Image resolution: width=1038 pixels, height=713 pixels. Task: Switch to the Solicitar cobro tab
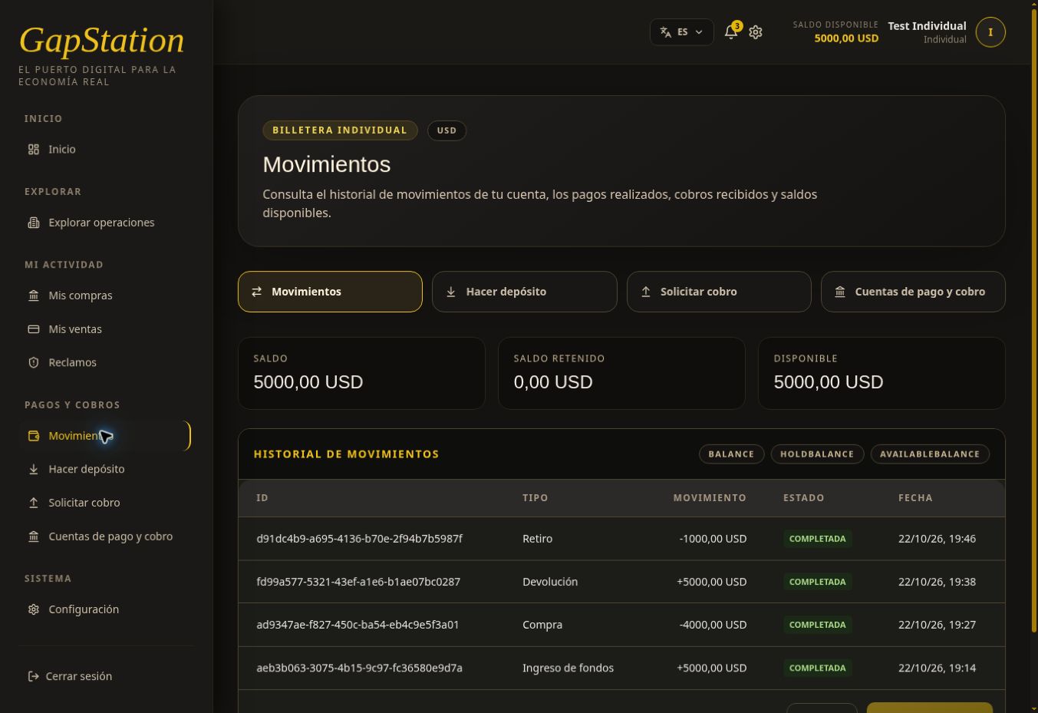point(719,292)
